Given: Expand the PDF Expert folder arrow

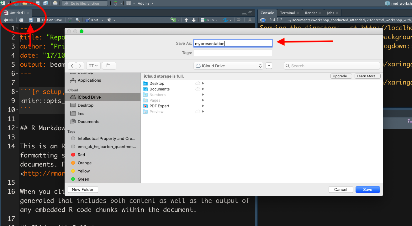Looking at the screenshot, I should (x=203, y=106).
